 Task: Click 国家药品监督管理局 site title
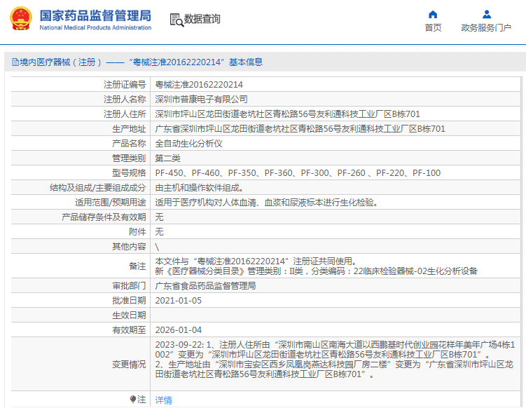96,16
